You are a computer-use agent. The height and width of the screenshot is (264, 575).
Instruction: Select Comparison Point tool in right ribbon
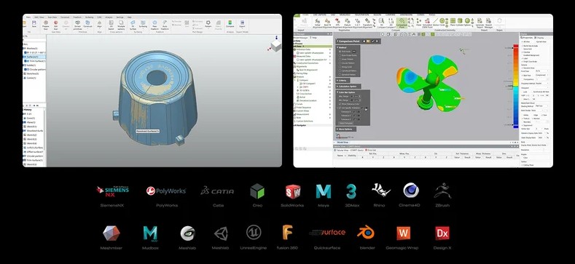[402, 23]
